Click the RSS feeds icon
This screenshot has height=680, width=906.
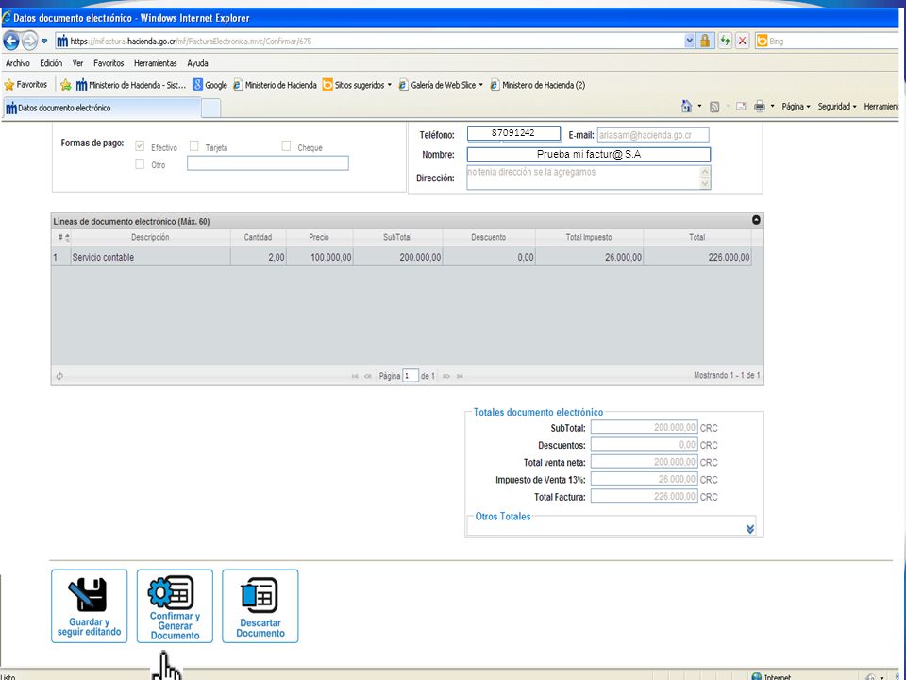click(x=714, y=107)
